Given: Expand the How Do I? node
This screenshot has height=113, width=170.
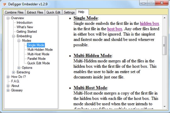Looking at the screenshot, I should [x=8, y=77].
